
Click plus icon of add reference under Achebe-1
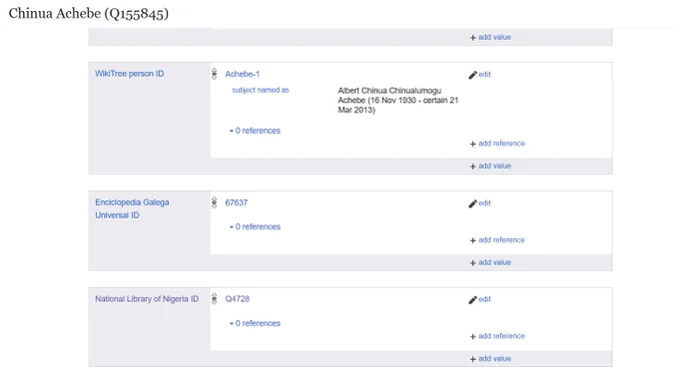click(473, 144)
